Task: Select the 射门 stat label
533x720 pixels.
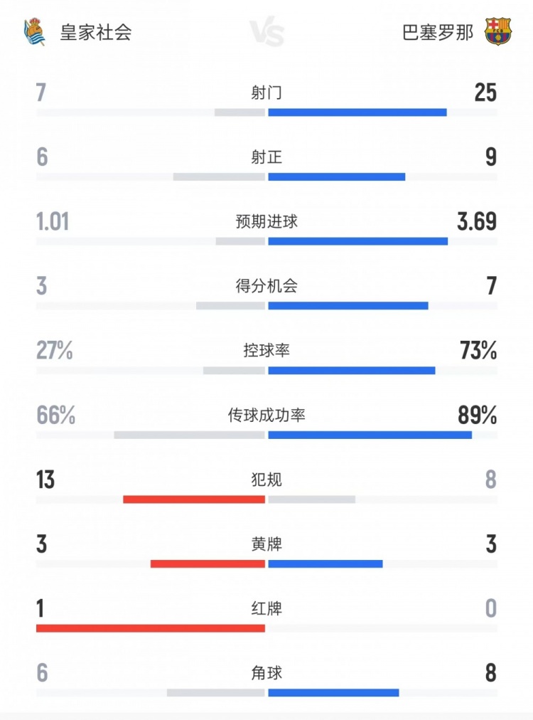Action: pyautogui.click(x=266, y=92)
